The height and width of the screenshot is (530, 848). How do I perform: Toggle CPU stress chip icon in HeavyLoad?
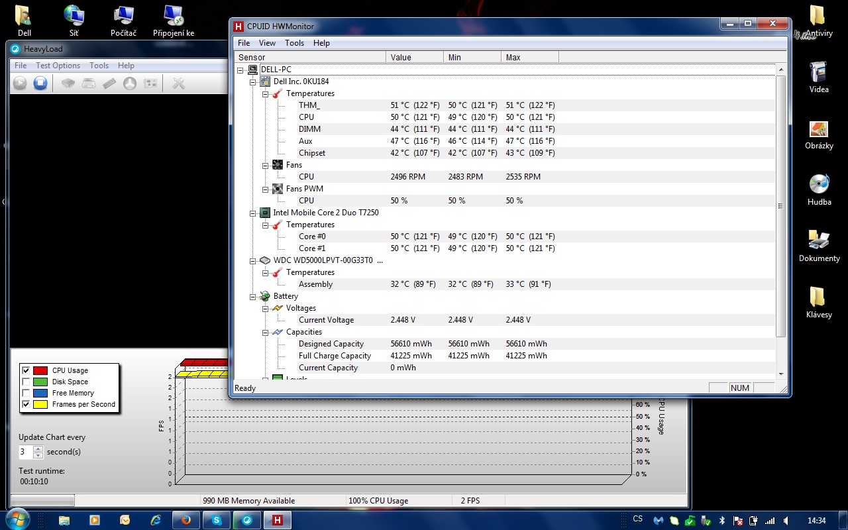click(x=68, y=83)
